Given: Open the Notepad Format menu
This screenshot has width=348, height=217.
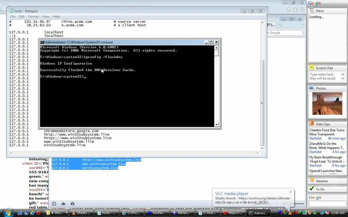Looking at the screenshot, I should click(x=33, y=17).
